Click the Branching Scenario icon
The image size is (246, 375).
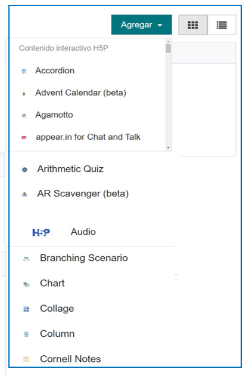pyautogui.click(x=26, y=259)
